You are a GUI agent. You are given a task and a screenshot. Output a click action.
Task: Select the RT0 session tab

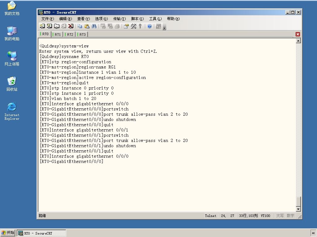pos(45,34)
